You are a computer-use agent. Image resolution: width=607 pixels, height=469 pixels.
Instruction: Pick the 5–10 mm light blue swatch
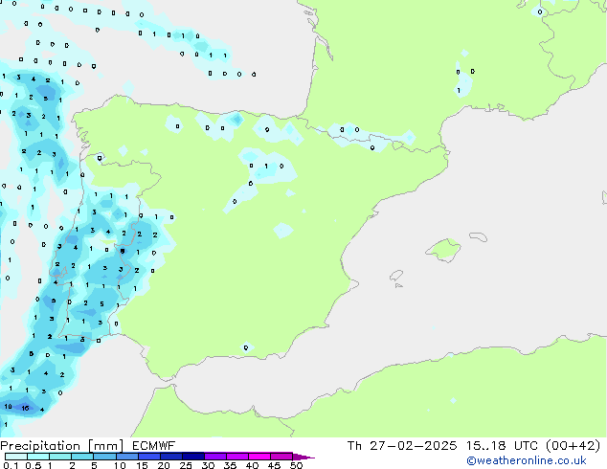pos(104,457)
